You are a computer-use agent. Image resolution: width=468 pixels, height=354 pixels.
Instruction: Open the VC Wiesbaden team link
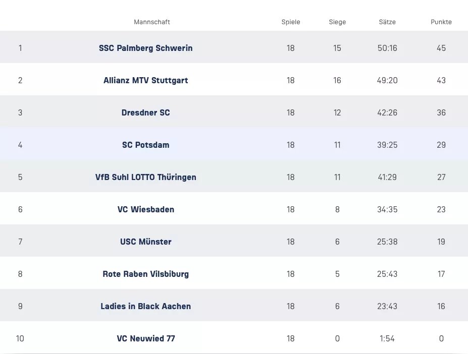tap(145, 209)
